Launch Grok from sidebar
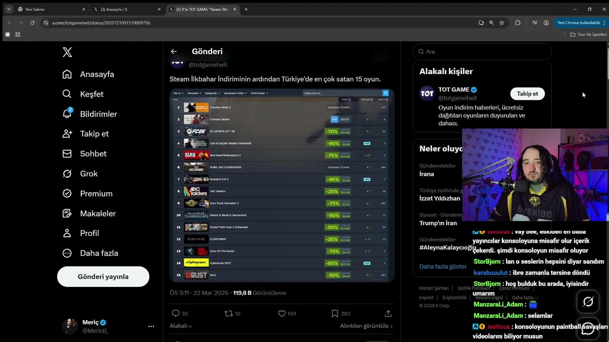The image size is (609, 342). tap(80, 173)
